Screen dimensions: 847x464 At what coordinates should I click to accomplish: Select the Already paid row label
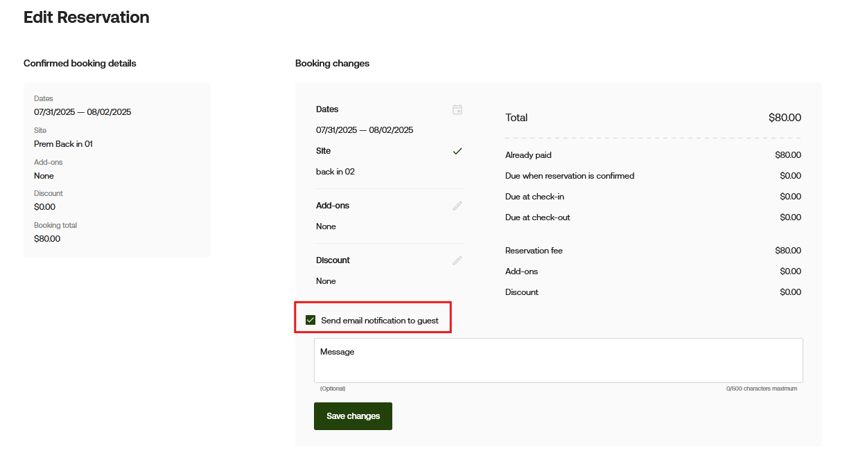coord(528,155)
